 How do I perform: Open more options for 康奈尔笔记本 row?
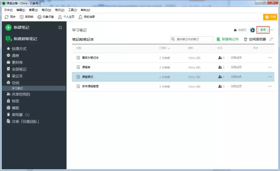click(270, 58)
